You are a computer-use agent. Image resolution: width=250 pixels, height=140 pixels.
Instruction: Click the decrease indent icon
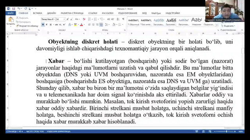[x=109, y=19]
